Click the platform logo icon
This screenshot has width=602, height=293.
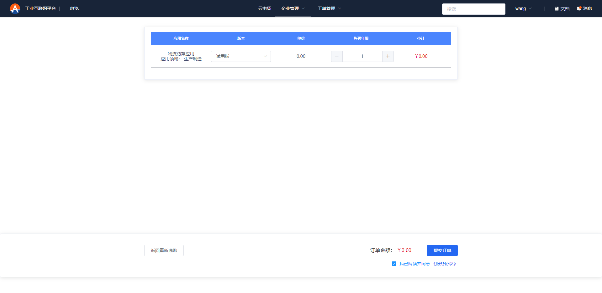pyautogui.click(x=15, y=8)
